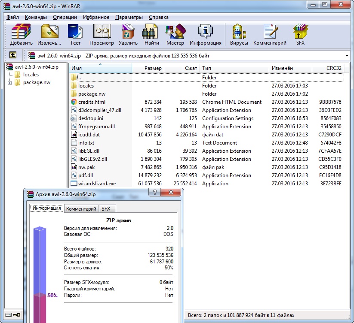
Task: Select the wizardslizard.exe application icon
Action: pos(74,184)
